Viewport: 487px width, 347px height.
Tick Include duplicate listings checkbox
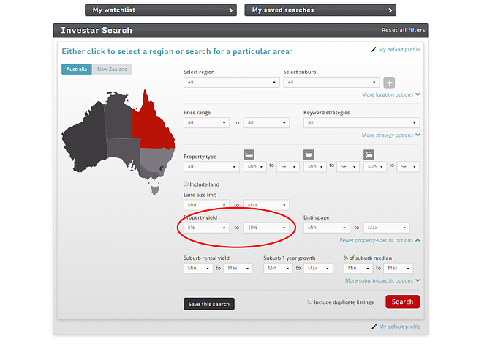coord(309,302)
